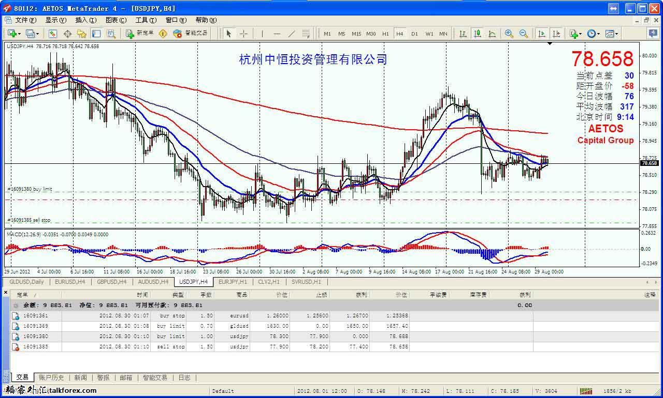Open the 图表 (Charts) menu

tap(116, 20)
